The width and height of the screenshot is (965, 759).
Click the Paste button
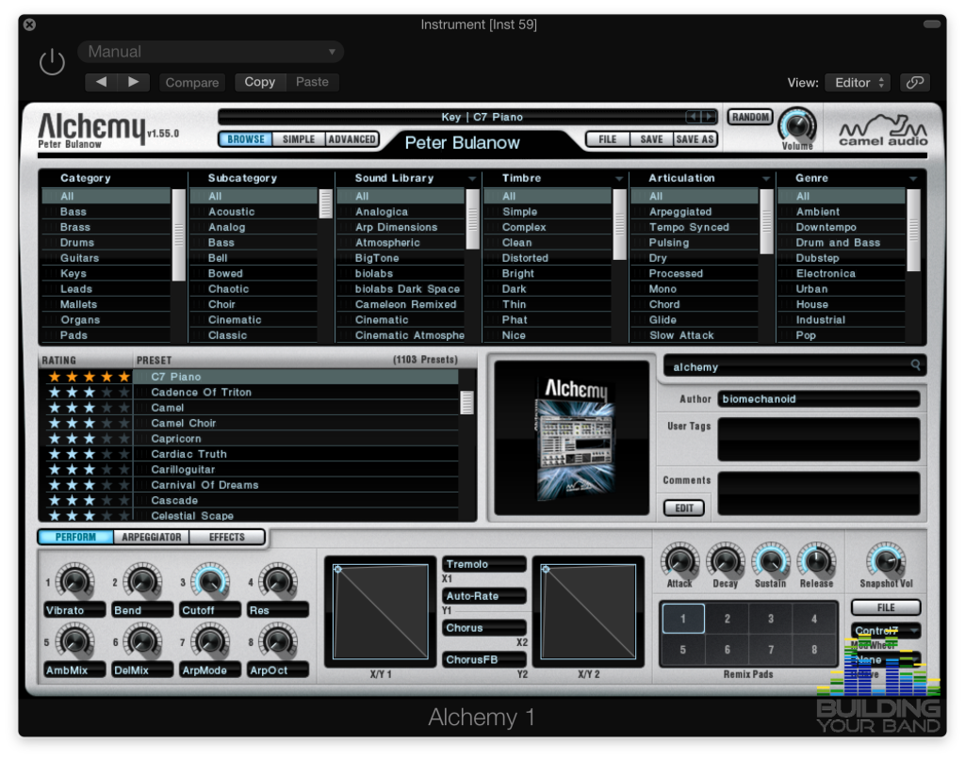point(312,82)
